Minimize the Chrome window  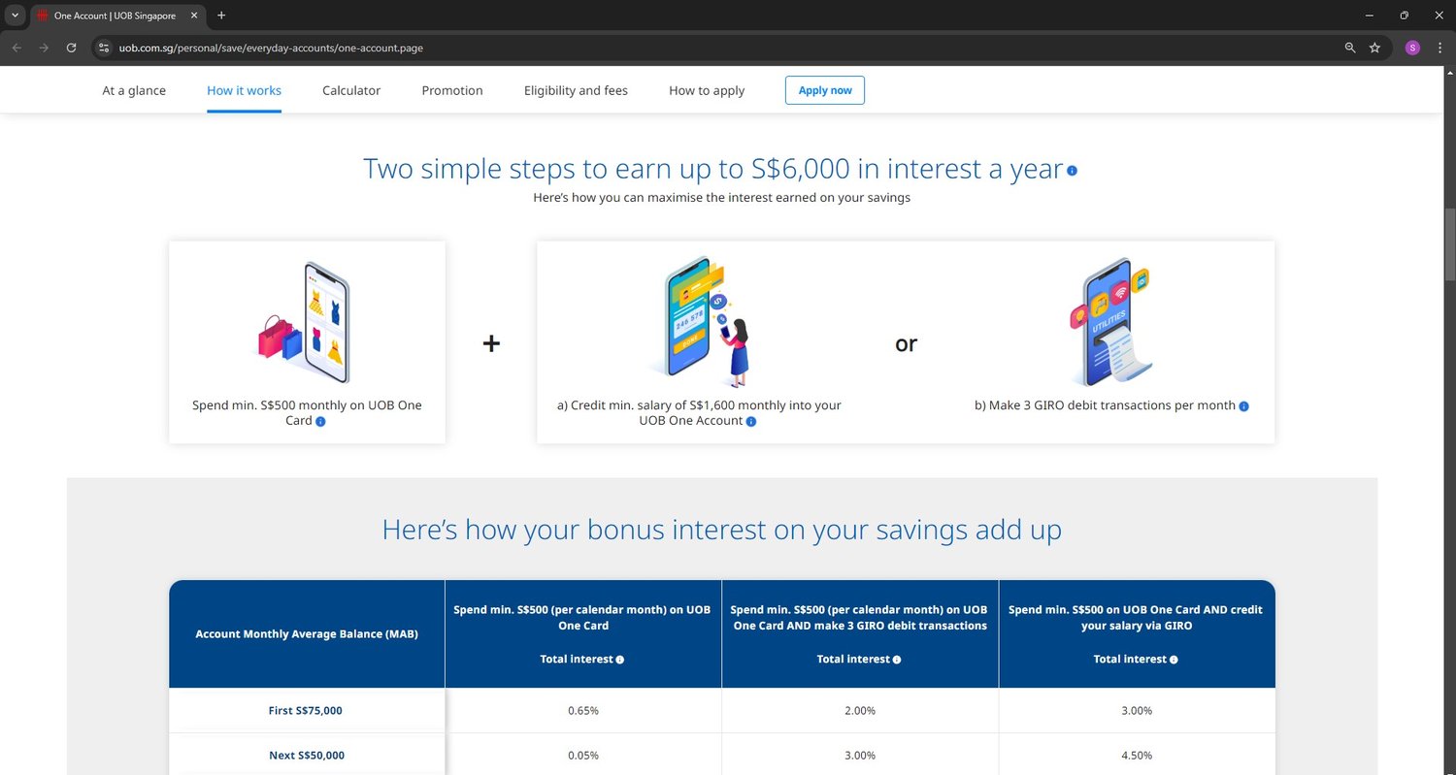click(1370, 16)
